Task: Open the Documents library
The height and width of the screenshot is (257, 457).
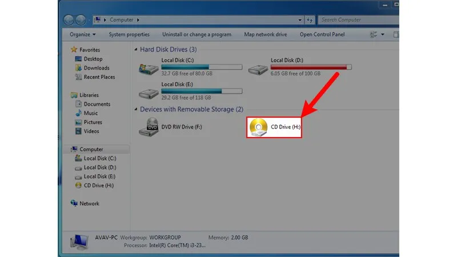Action: click(97, 104)
